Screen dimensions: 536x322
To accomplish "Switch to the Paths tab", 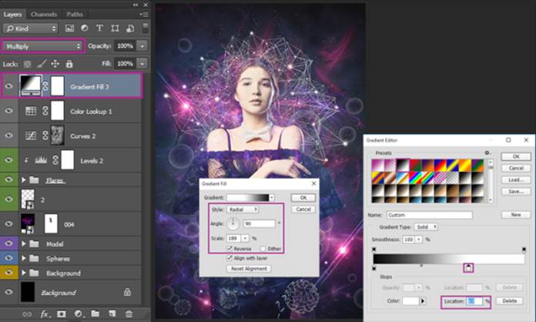I will (x=75, y=14).
